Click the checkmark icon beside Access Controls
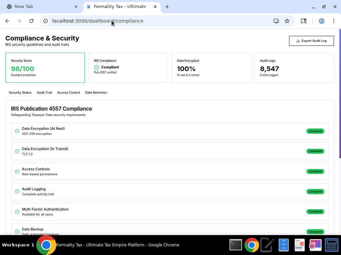 tap(17, 172)
